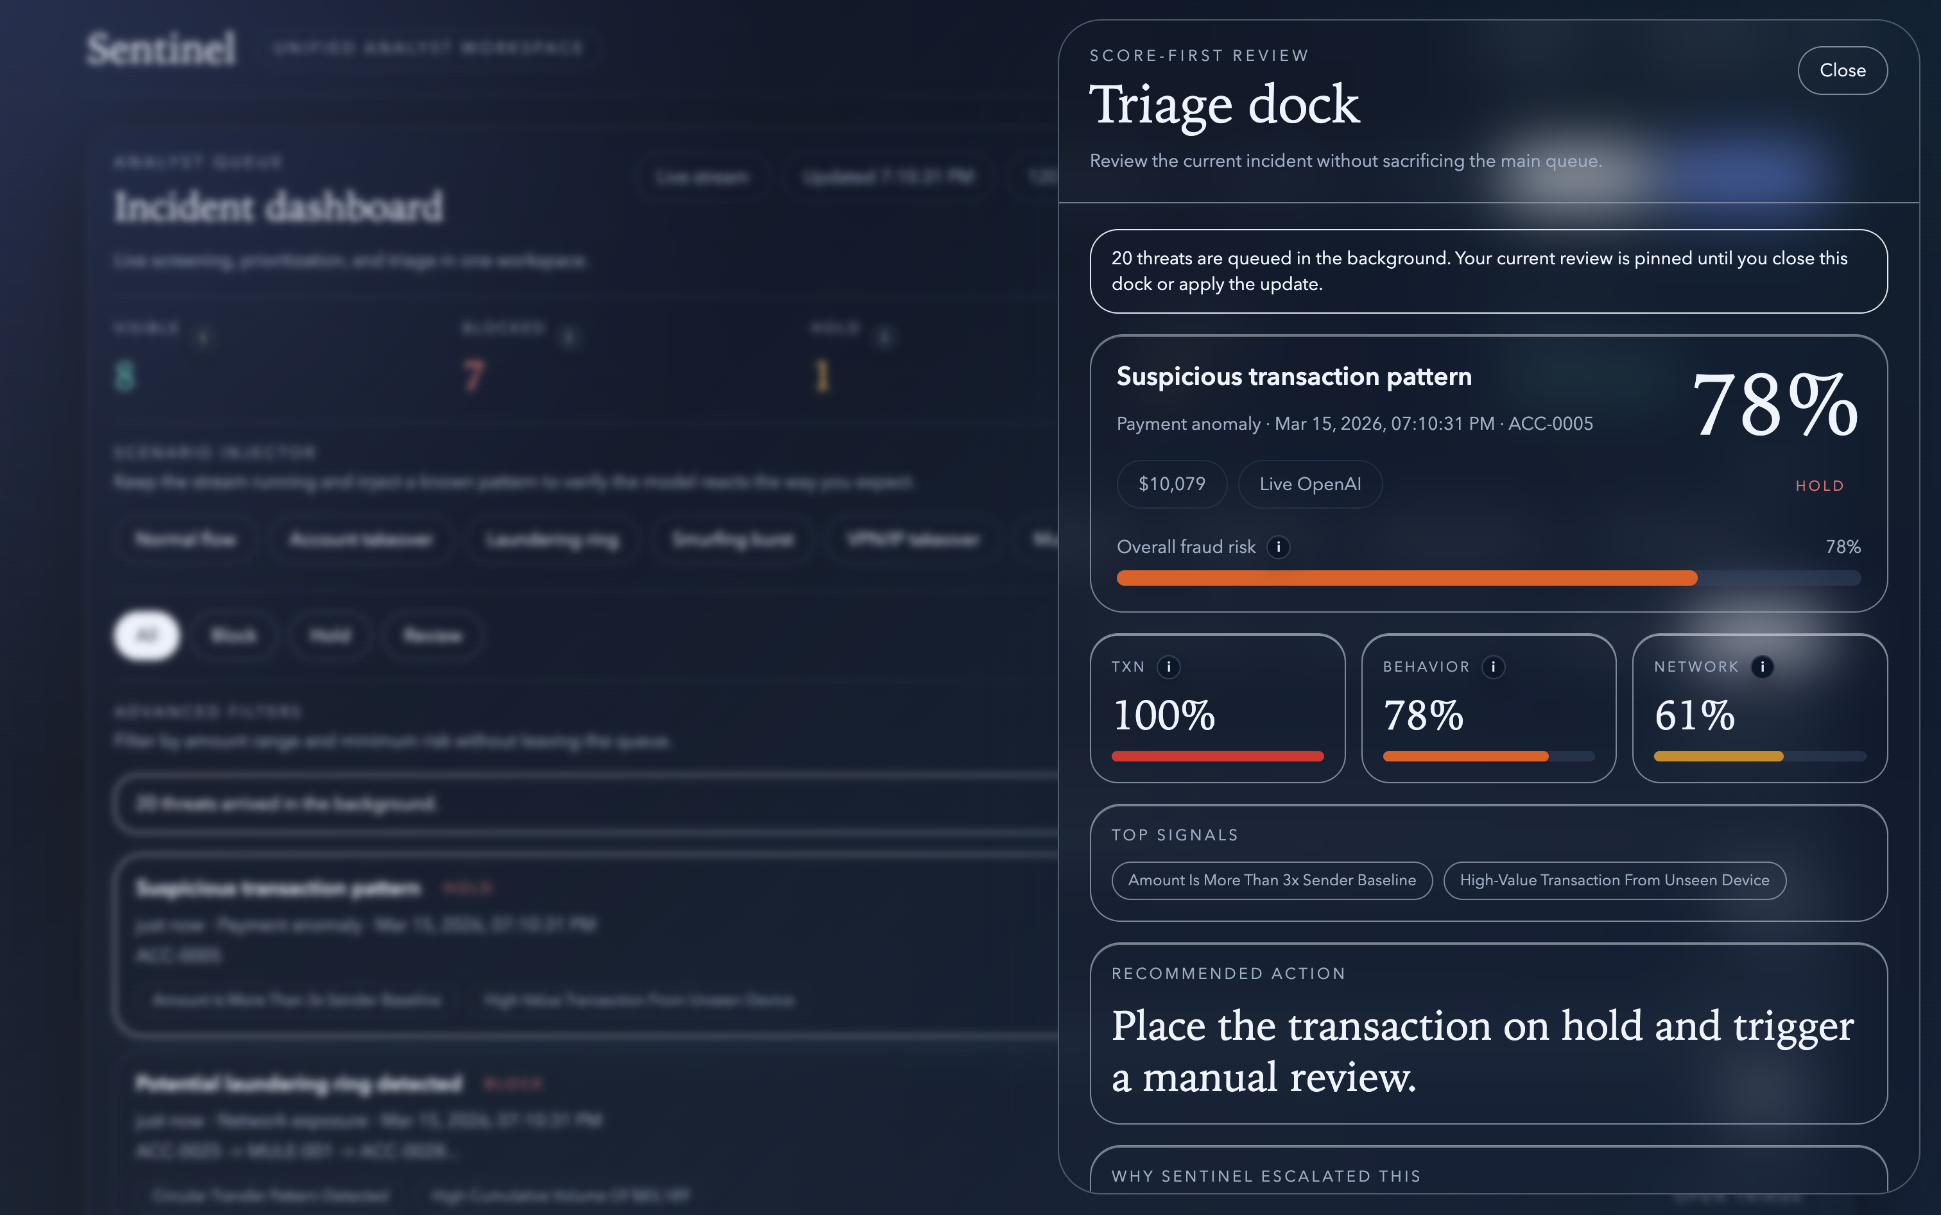The height and width of the screenshot is (1215, 1941).
Task: Click the overall fraud risk progress bar
Action: pos(1488,578)
